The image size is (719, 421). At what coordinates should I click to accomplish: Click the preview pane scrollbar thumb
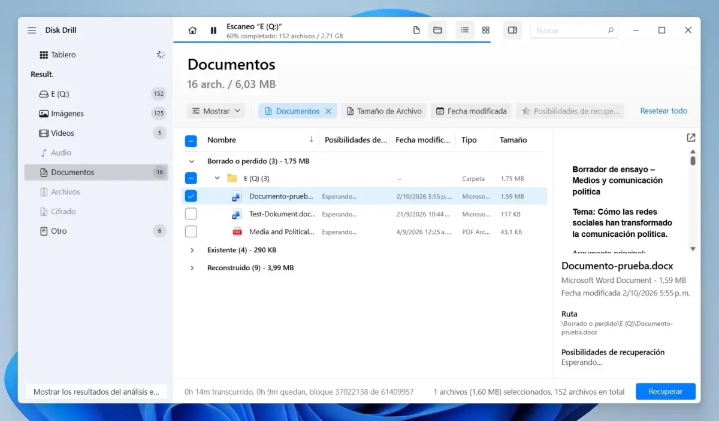tap(693, 160)
